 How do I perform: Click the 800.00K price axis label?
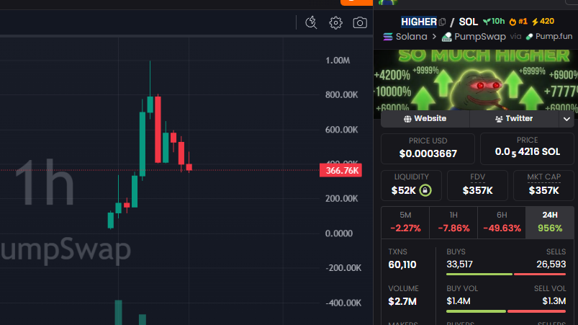tap(341, 95)
